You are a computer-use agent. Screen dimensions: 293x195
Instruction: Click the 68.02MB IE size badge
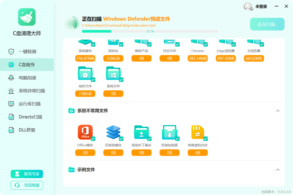click(x=254, y=58)
